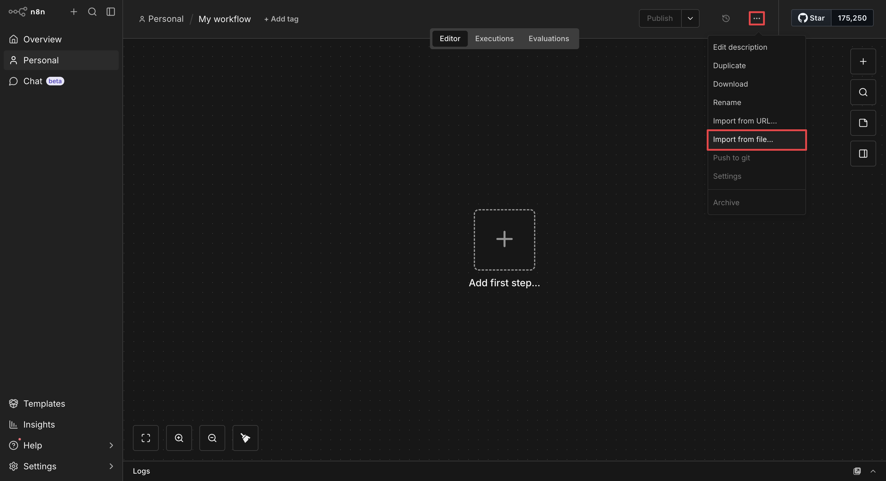Screen dimensions: 886x481
Task: Toggle the left sidebar collapse icon
Action: 111,12
